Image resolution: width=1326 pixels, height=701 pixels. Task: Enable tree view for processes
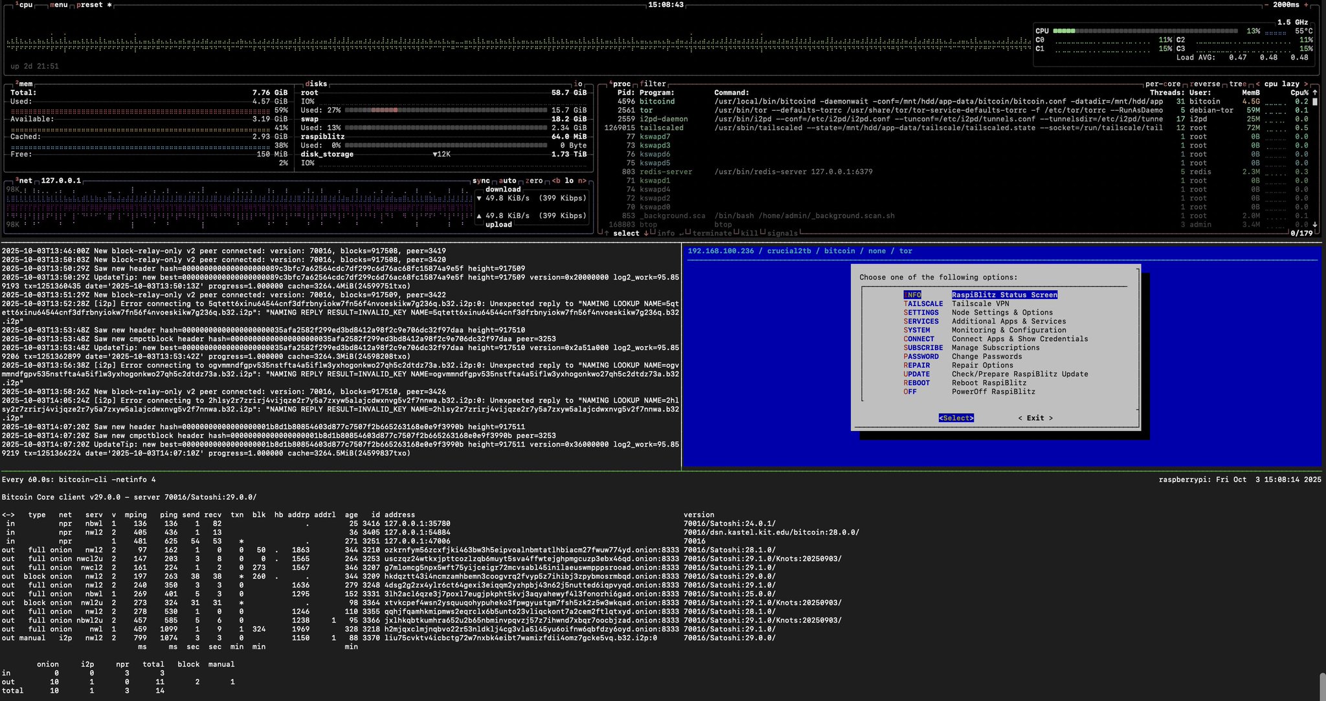(x=1237, y=83)
